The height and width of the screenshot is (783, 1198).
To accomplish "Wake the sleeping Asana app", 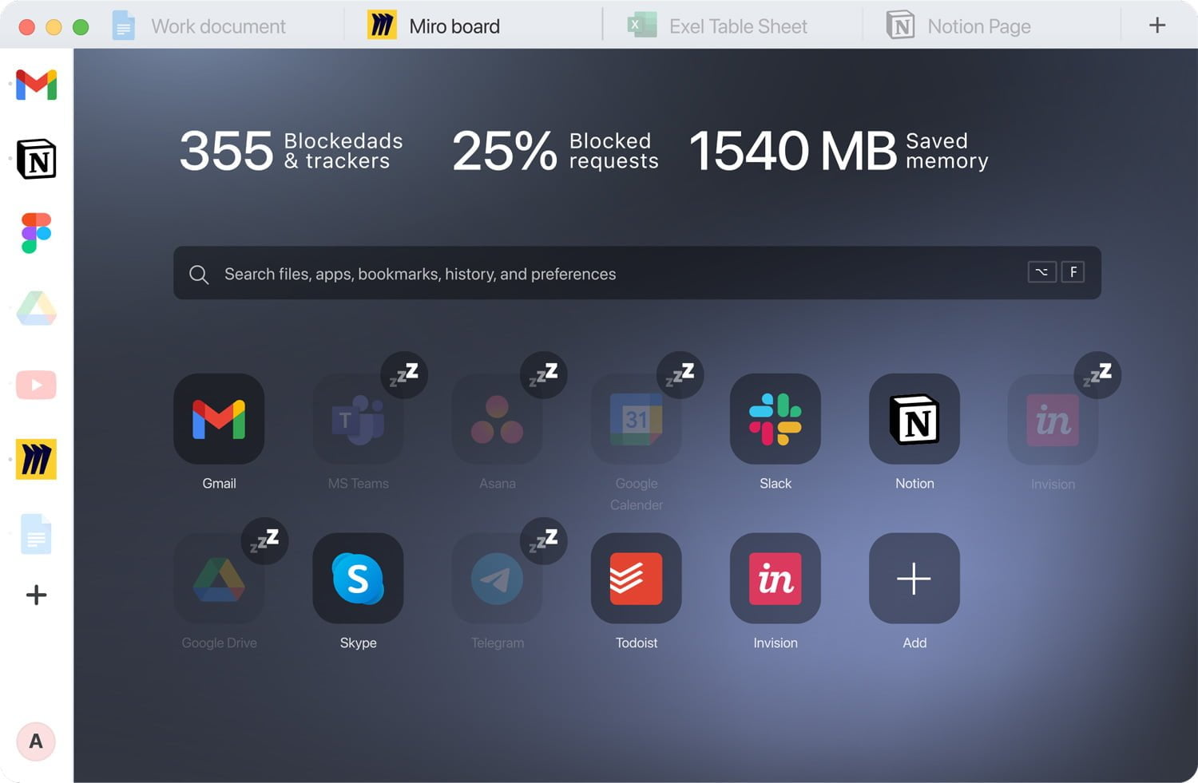I will pos(497,419).
